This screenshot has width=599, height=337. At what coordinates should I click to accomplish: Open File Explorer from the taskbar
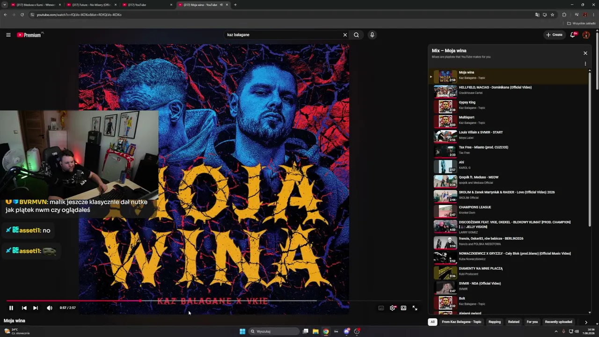tap(316, 331)
